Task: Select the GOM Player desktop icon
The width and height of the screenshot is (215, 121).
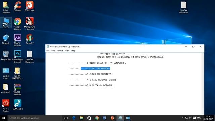Action: 30,6
